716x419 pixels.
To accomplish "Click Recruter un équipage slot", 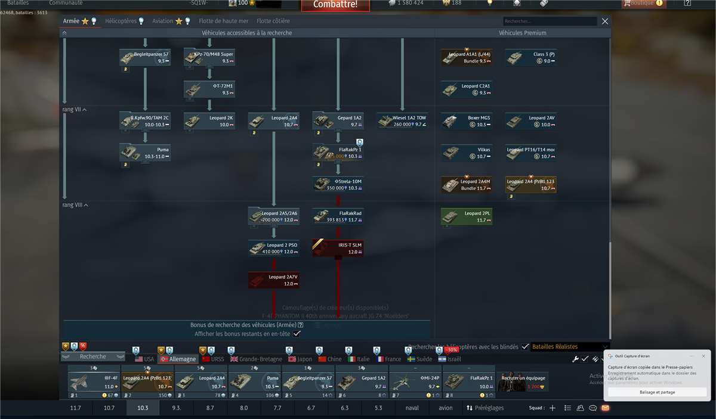I will (x=523, y=381).
